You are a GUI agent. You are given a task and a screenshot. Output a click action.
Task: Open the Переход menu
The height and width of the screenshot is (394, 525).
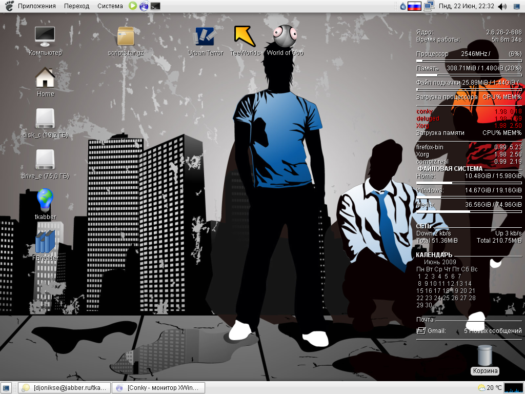coord(76,6)
